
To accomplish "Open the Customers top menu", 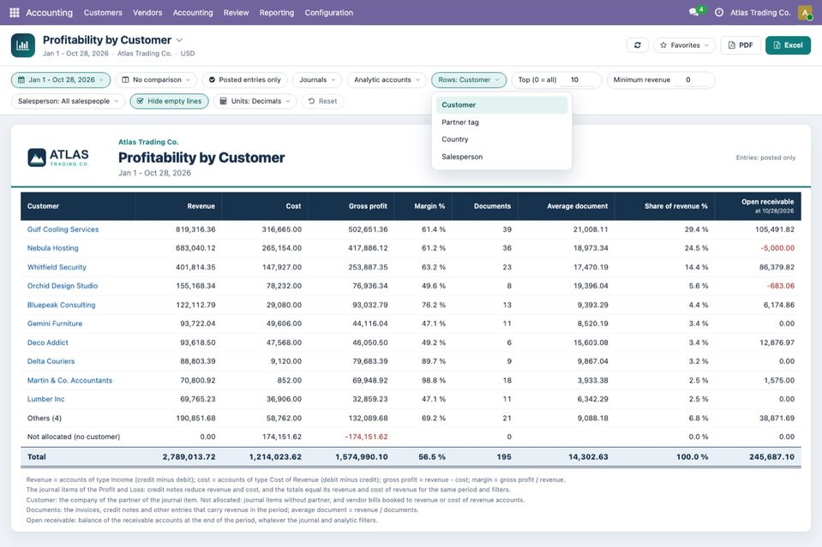I will click(103, 13).
